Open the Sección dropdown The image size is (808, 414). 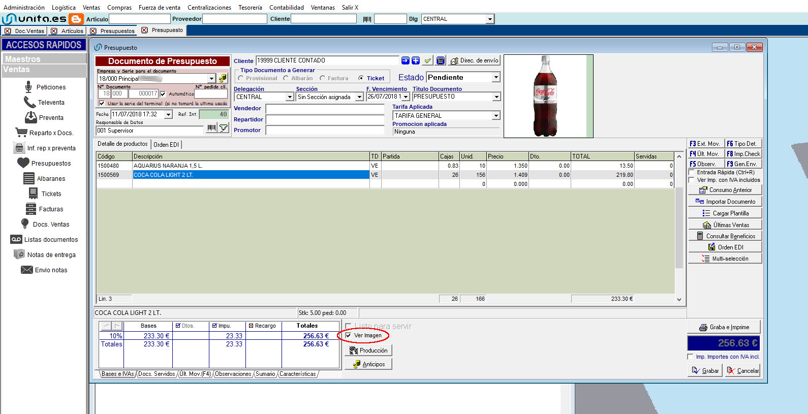coord(359,97)
